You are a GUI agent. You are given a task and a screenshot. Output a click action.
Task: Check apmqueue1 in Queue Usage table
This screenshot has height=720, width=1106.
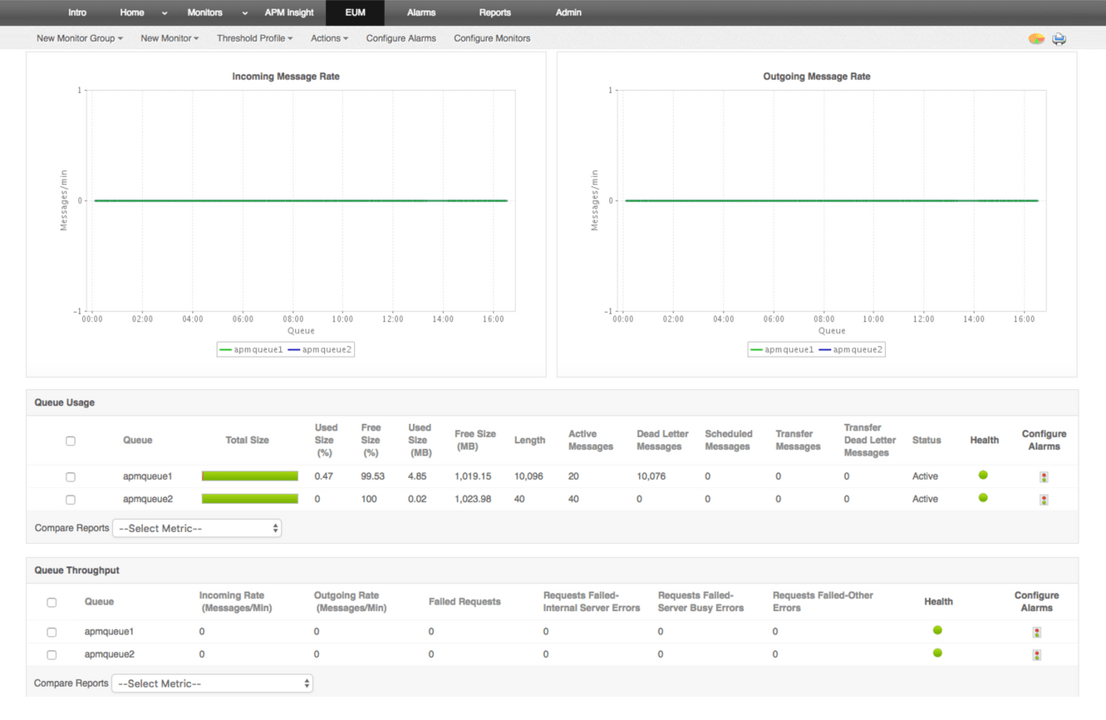click(71, 477)
